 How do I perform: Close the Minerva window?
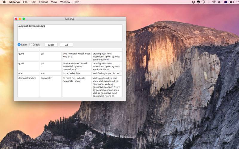[16, 19]
